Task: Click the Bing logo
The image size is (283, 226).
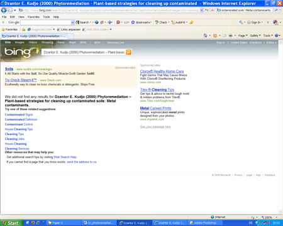Action: tap(18, 52)
